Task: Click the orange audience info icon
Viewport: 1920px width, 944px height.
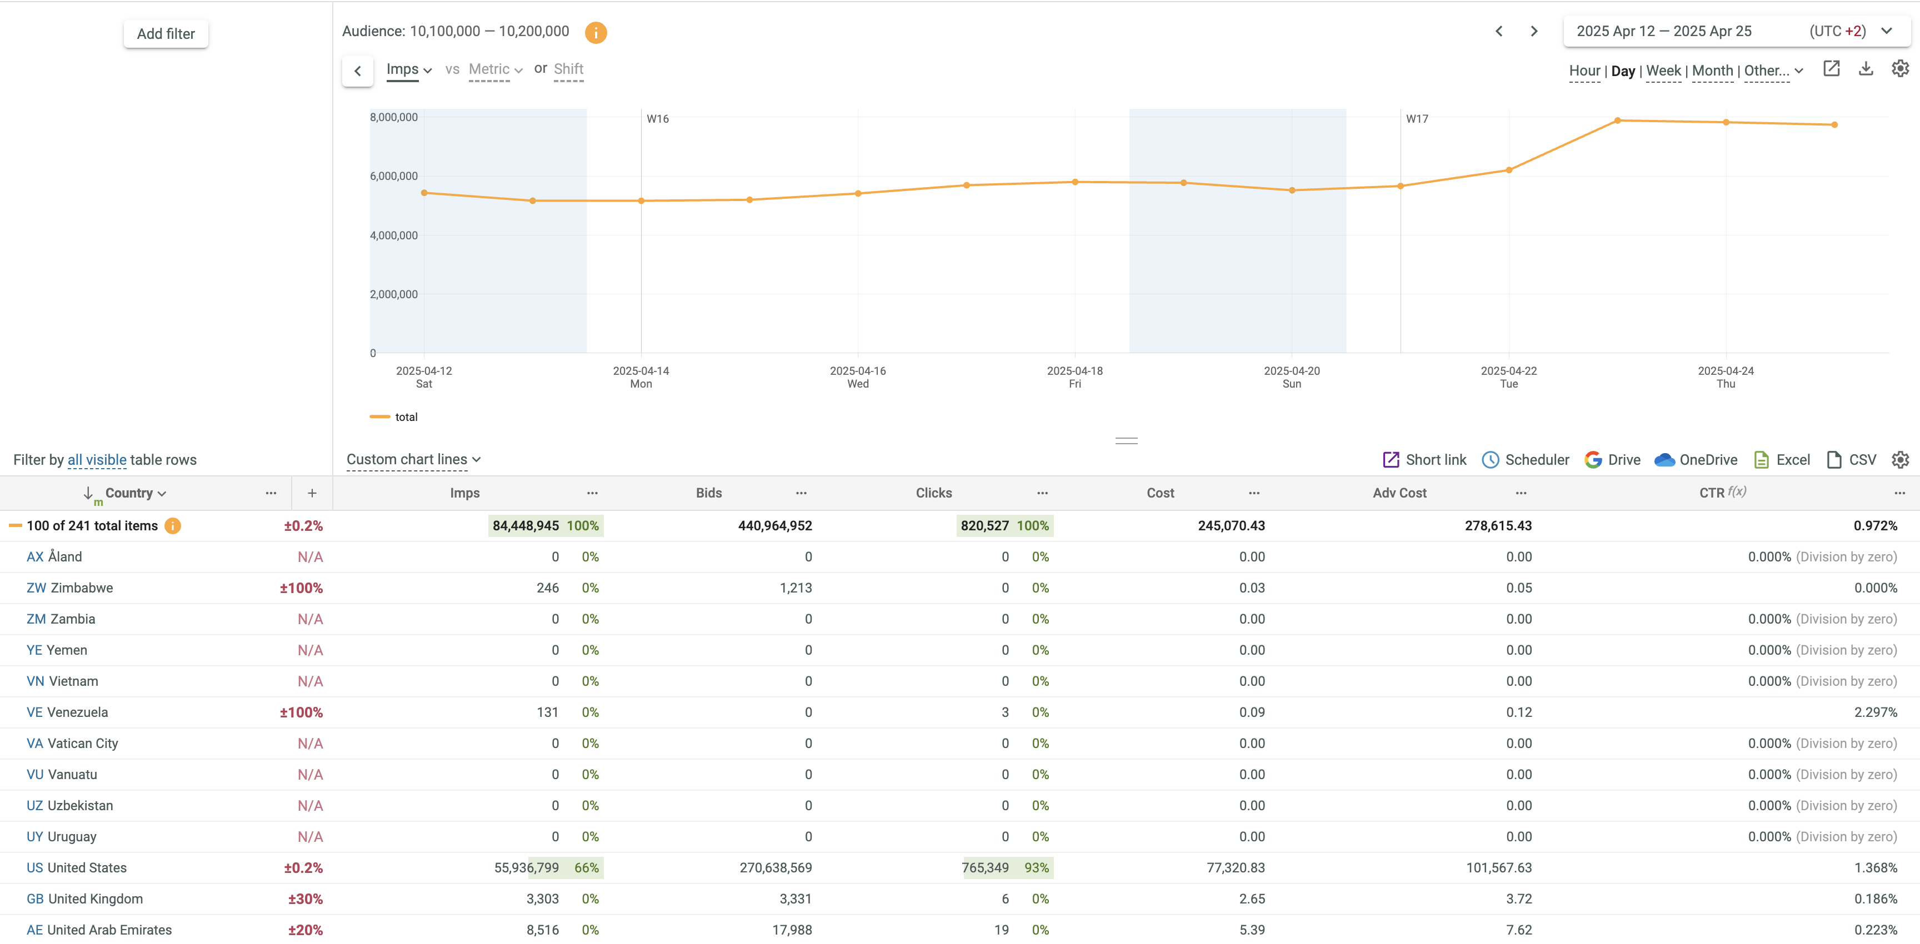Action: point(595,32)
